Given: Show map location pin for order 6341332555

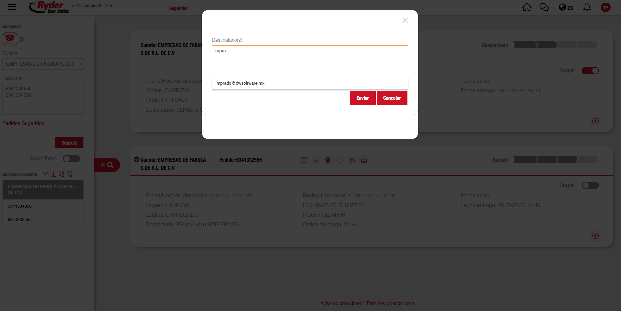Looking at the screenshot, I should pos(328,160).
